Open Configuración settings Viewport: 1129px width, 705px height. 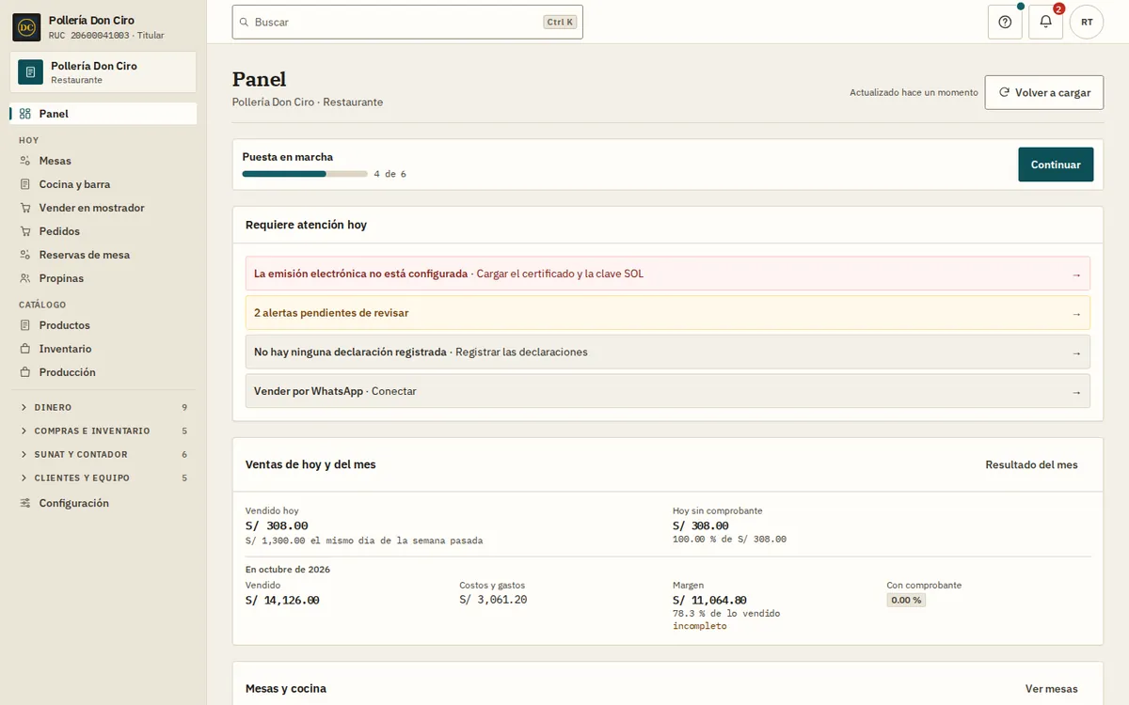click(x=103, y=503)
